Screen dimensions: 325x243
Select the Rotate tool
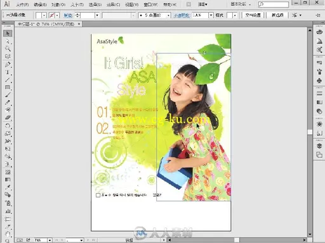(x=8, y=126)
